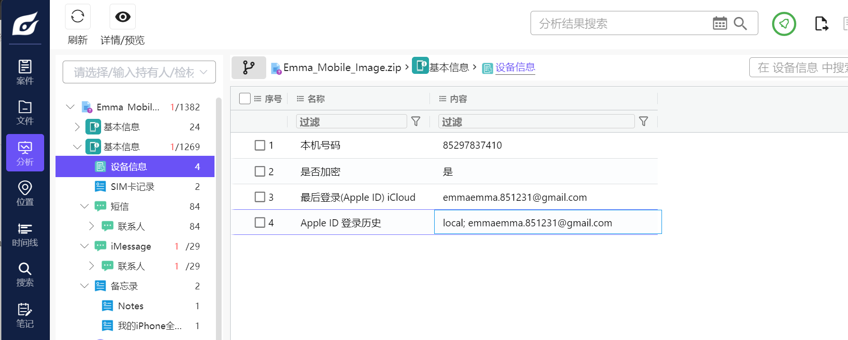The width and height of the screenshot is (848, 340).
Task: Click the Emma_Mobile_Image.zip breadcrumb file icon
Action: (x=276, y=68)
